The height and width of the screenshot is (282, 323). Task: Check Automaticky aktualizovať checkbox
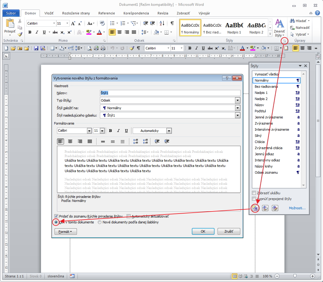coord(128,216)
